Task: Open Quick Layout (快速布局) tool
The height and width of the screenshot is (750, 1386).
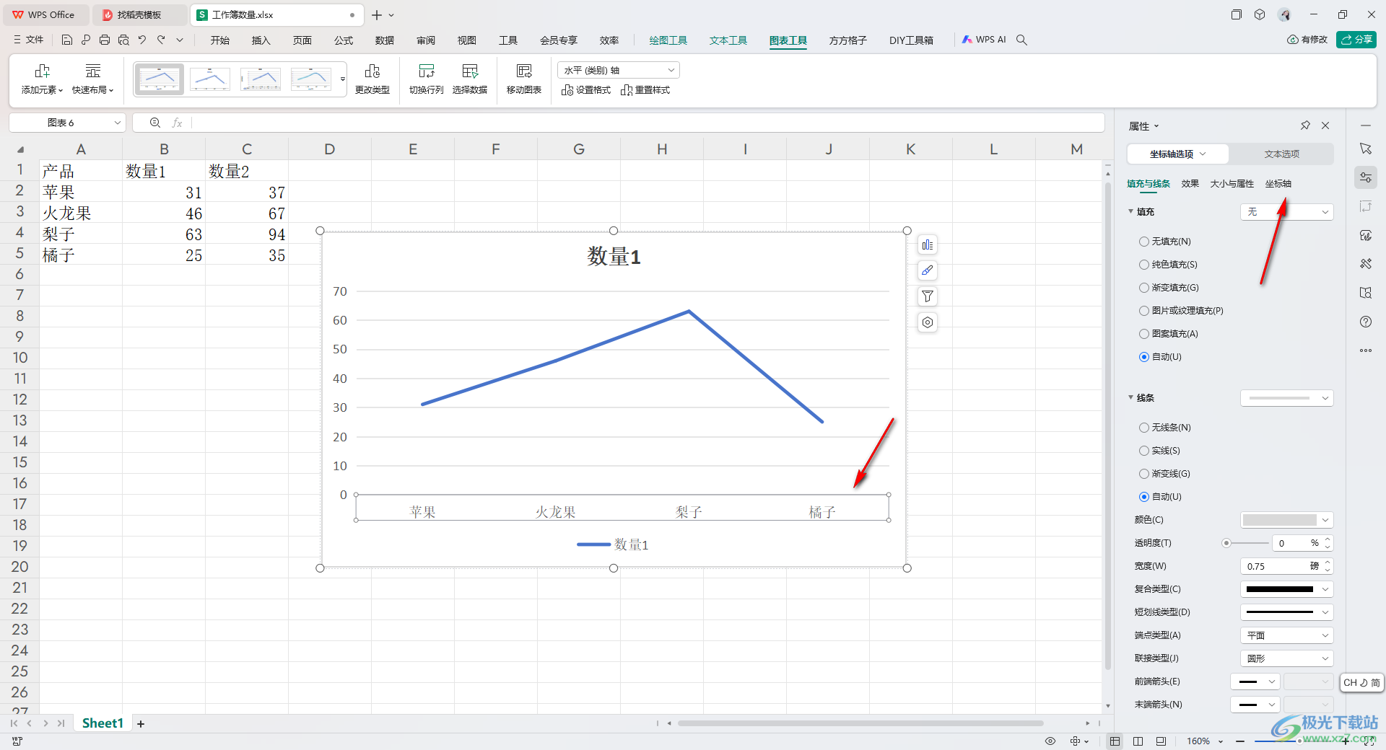Action: 93,79
